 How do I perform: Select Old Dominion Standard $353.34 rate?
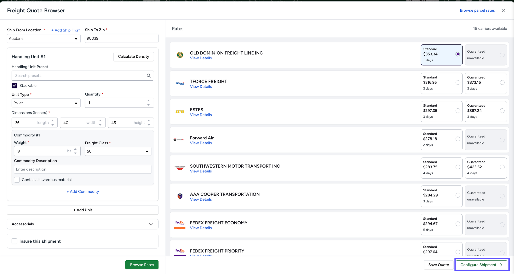[x=442, y=55]
